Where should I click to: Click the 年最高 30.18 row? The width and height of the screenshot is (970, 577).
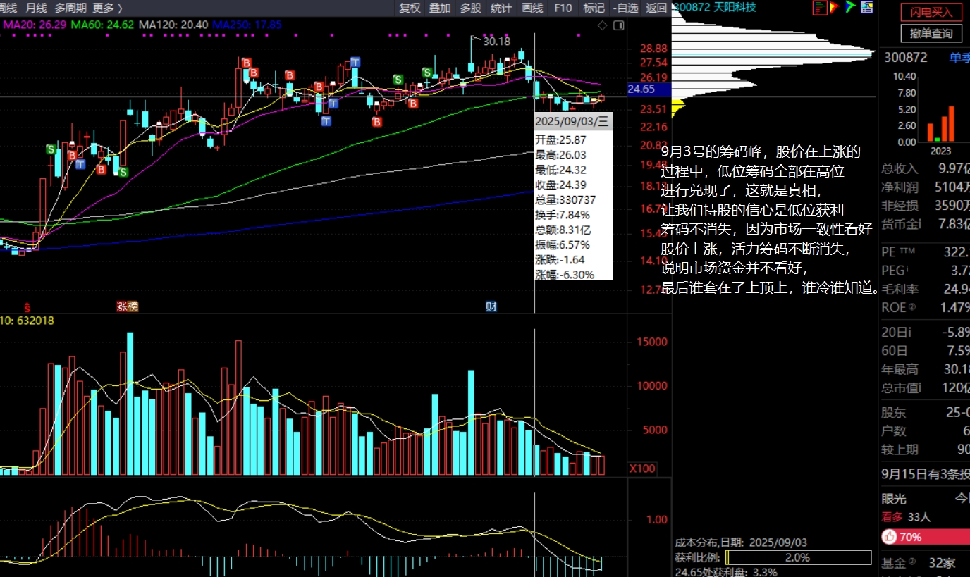tap(925, 369)
